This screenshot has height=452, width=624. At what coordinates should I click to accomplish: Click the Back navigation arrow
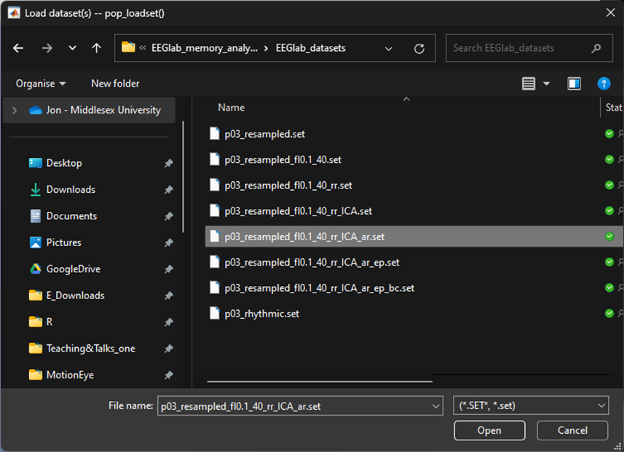click(x=18, y=48)
